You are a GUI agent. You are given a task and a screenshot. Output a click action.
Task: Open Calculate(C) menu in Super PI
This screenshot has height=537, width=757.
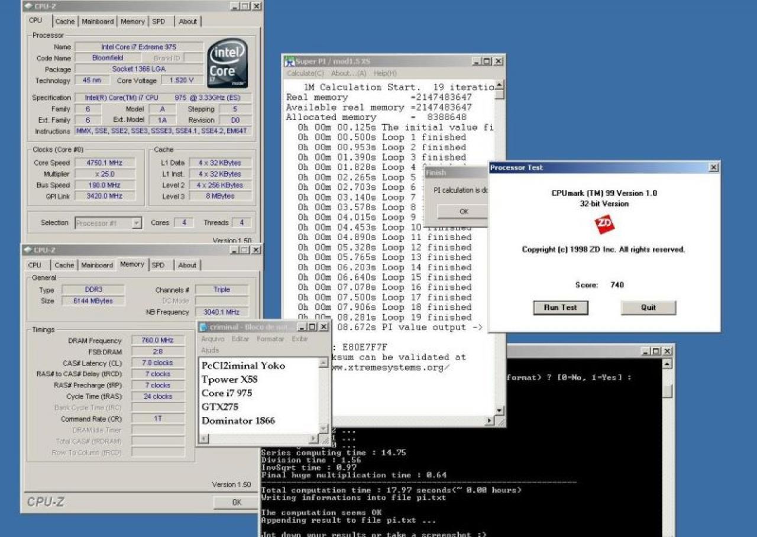305,73
